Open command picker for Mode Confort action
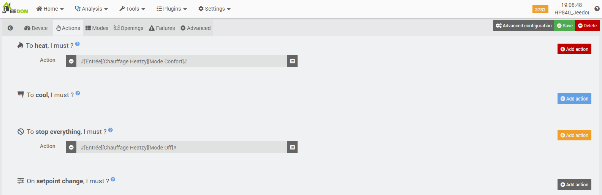 point(292,61)
